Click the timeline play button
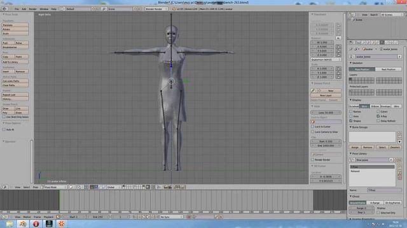407x228 pixels. [148, 217]
